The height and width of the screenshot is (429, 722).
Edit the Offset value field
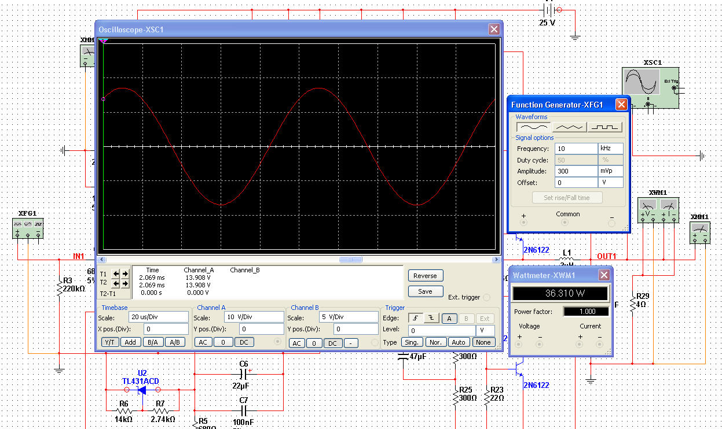tap(576, 183)
